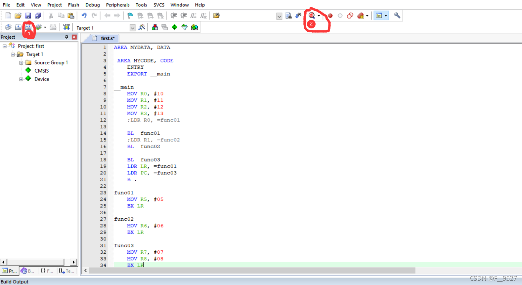This screenshot has width=522, height=285.
Task: Open window layout dropdown arrow
Action: point(386,16)
